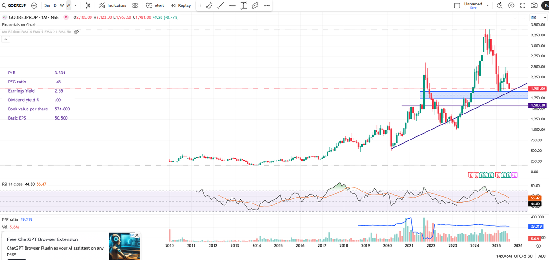This screenshot has height=260, width=549.
Task: Click the Book value per share label
Action: 27,109
